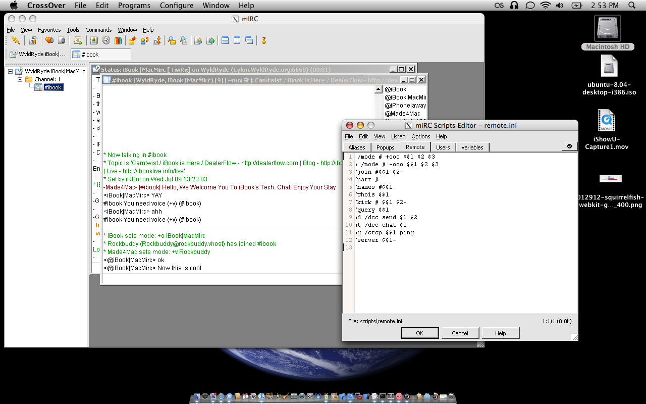Open Edit menu in Scripts Editor
Viewport: 646px width, 404px height.
tap(363, 136)
